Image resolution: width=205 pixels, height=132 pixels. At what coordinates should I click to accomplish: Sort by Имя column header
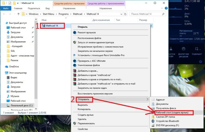pos(44,20)
